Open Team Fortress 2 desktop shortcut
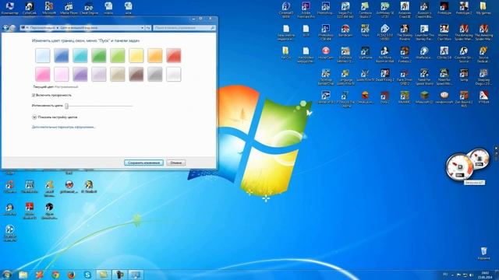The height and width of the screenshot is (280, 499). pos(405,54)
